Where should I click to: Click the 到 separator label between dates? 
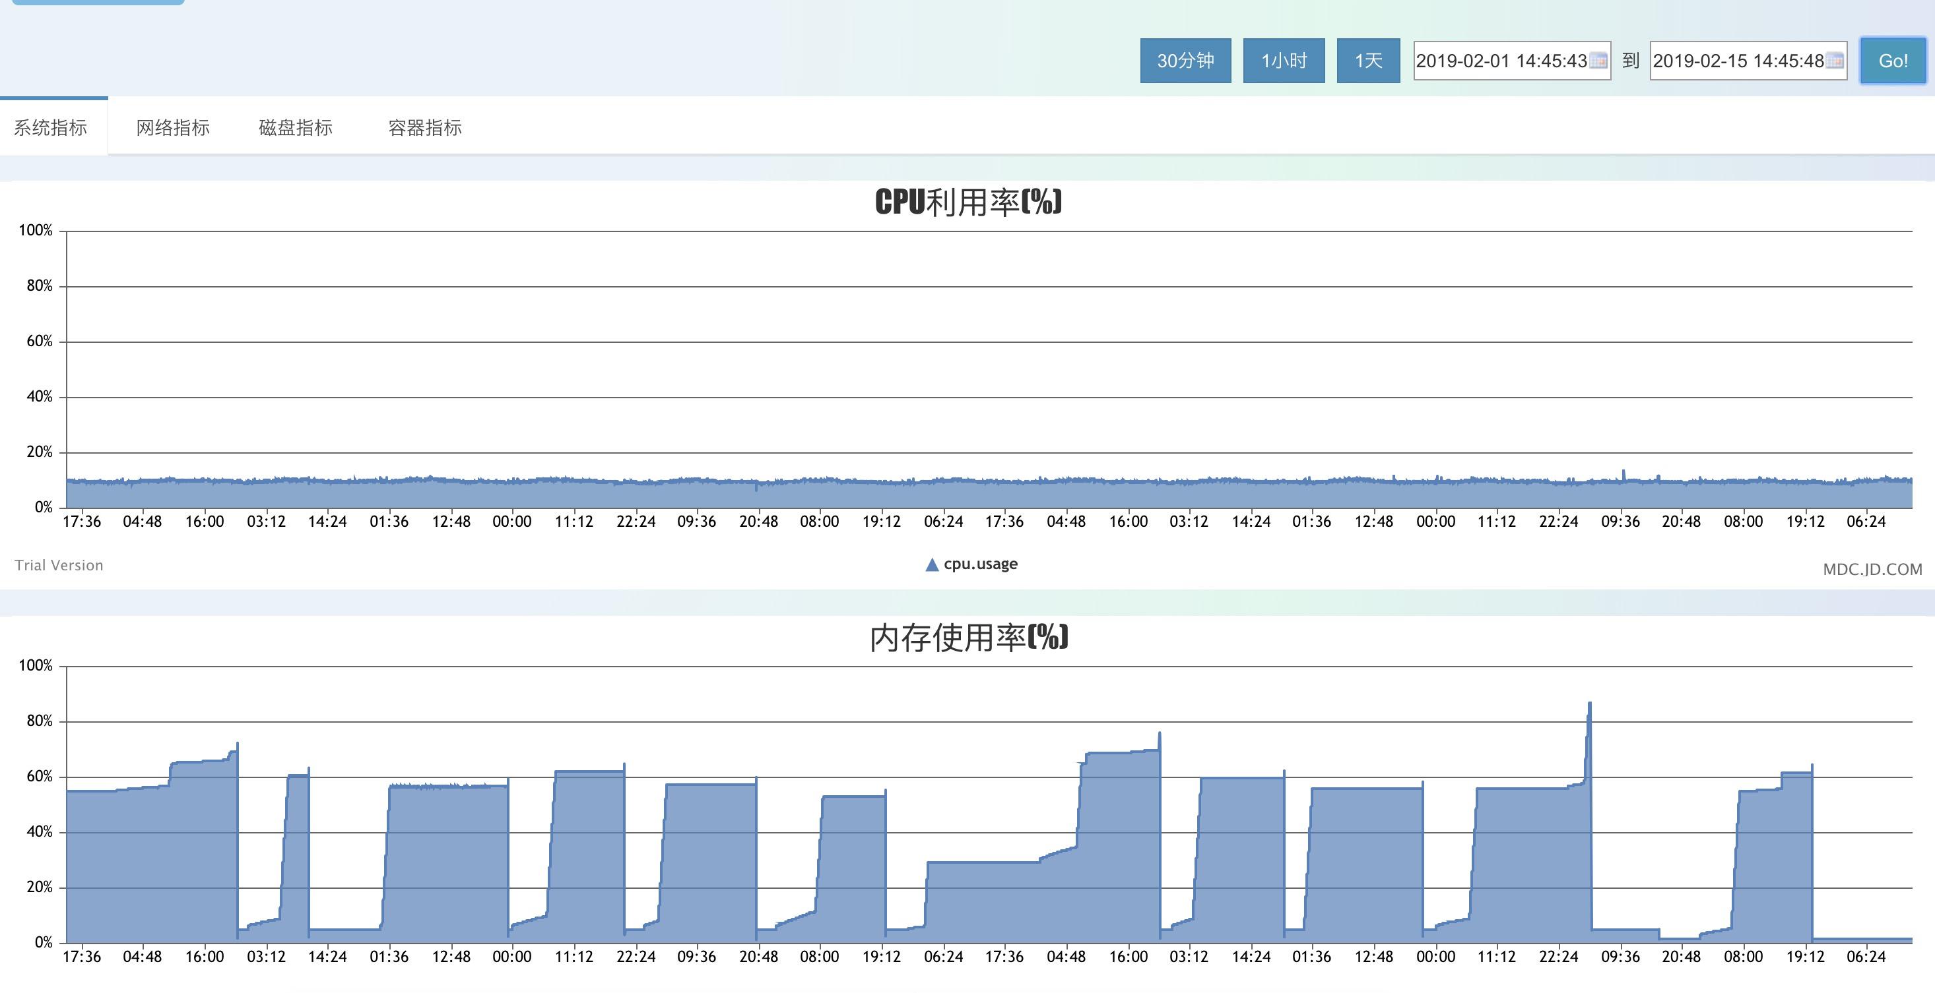[1630, 61]
